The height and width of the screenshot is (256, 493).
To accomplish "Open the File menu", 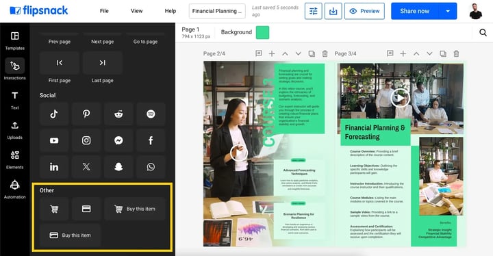I will click(x=104, y=11).
